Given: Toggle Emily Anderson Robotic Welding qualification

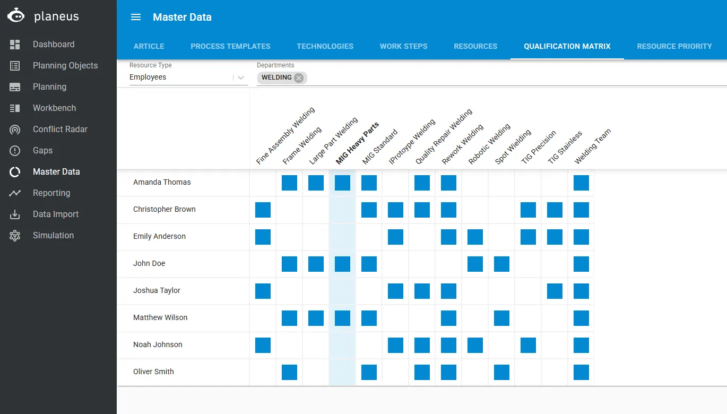Looking at the screenshot, I should coord(475,237).
